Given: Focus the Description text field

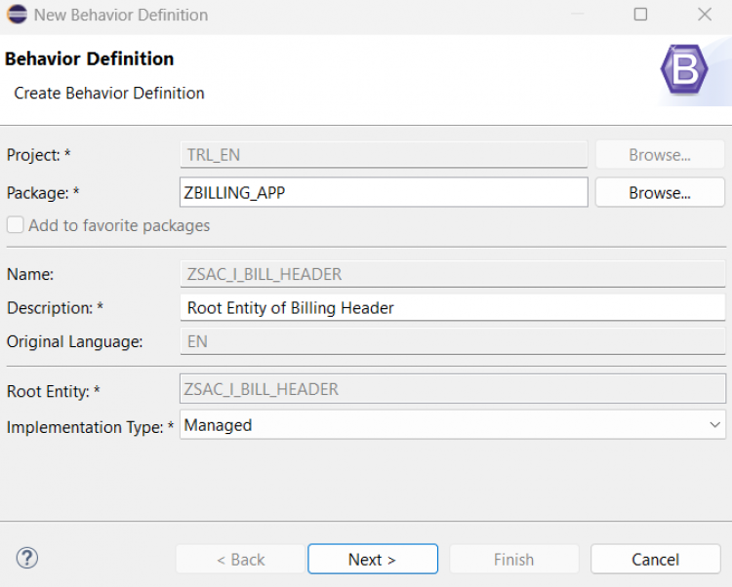Looking at the screenshot, I should (x=453, y=308).
